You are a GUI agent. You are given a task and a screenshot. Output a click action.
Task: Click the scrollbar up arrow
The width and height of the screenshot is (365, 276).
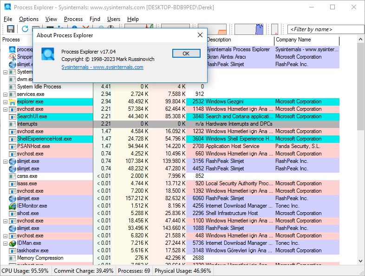tap(360, 40)
